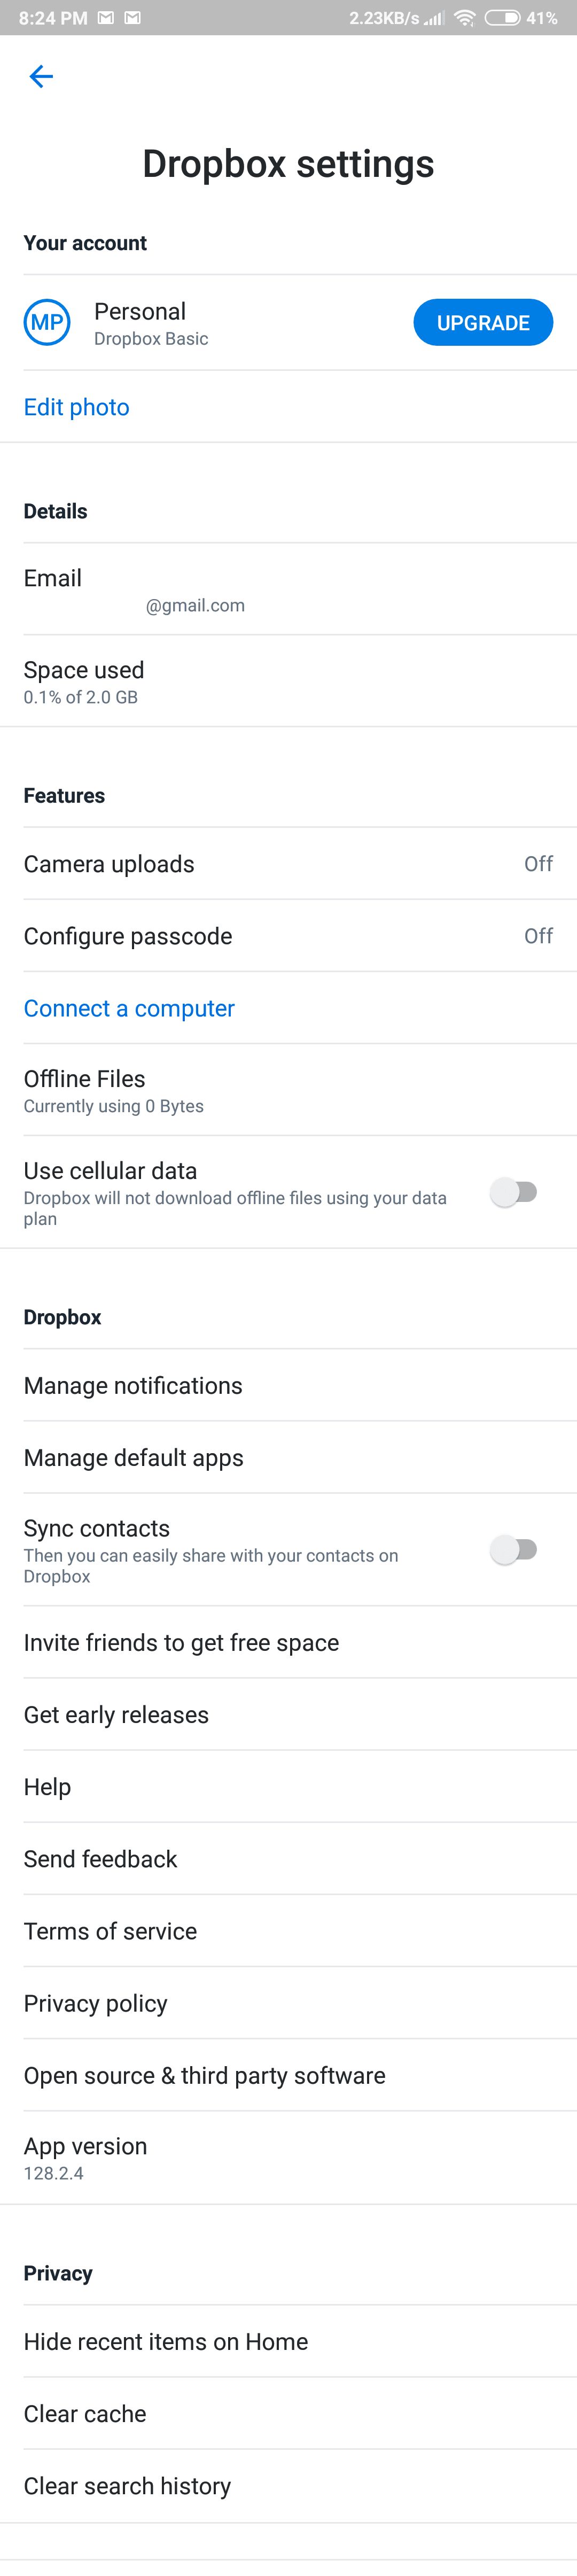Screen dimensions: 577x2576
Task: Toggle the Use cellular data switch
Action: [x=514, y=1192]
